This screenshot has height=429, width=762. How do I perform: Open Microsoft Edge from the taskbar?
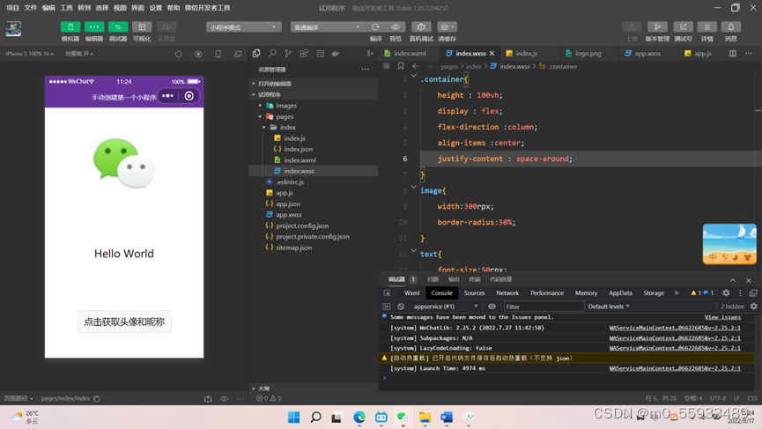coord(359,417)
